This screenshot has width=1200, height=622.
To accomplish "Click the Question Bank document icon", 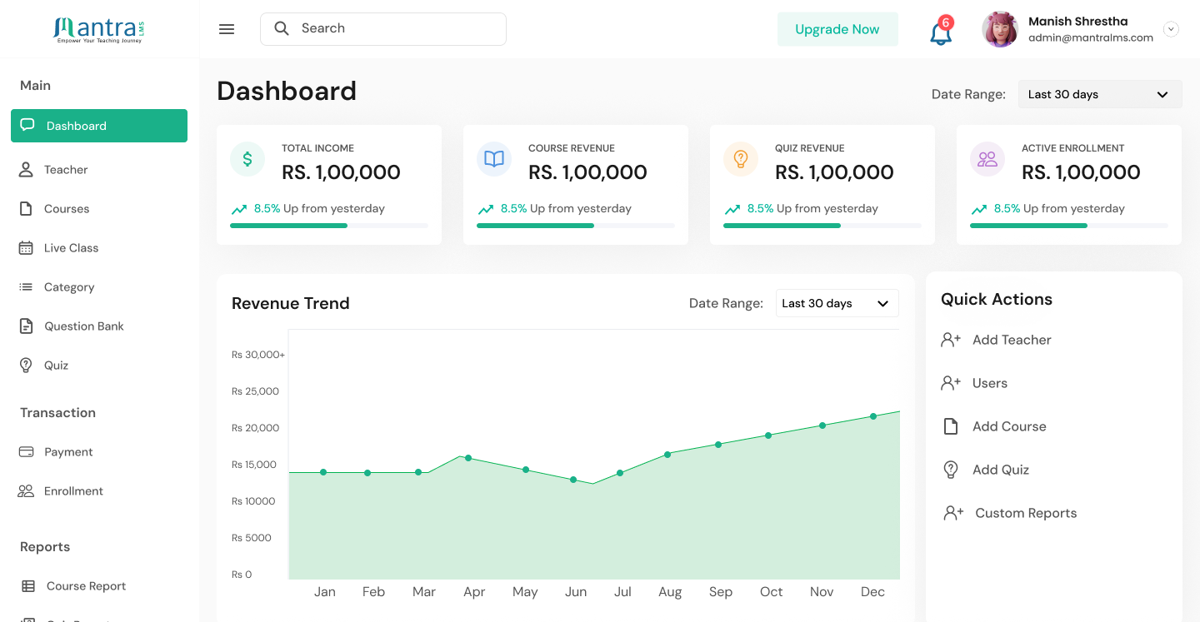I will click(26, 326).
